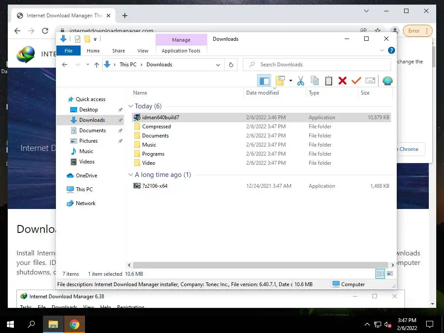Select the idman640build7 application file
The width and height of the screenshot is (444, 333).
pos(261,117)
